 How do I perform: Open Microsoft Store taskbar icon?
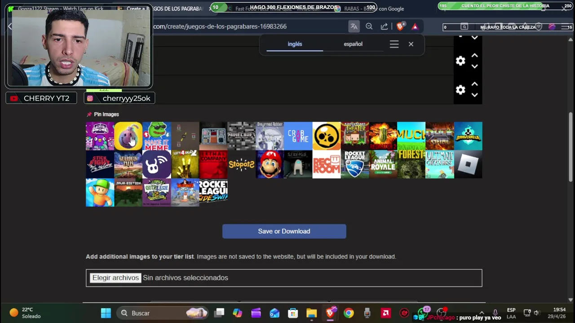293,313
